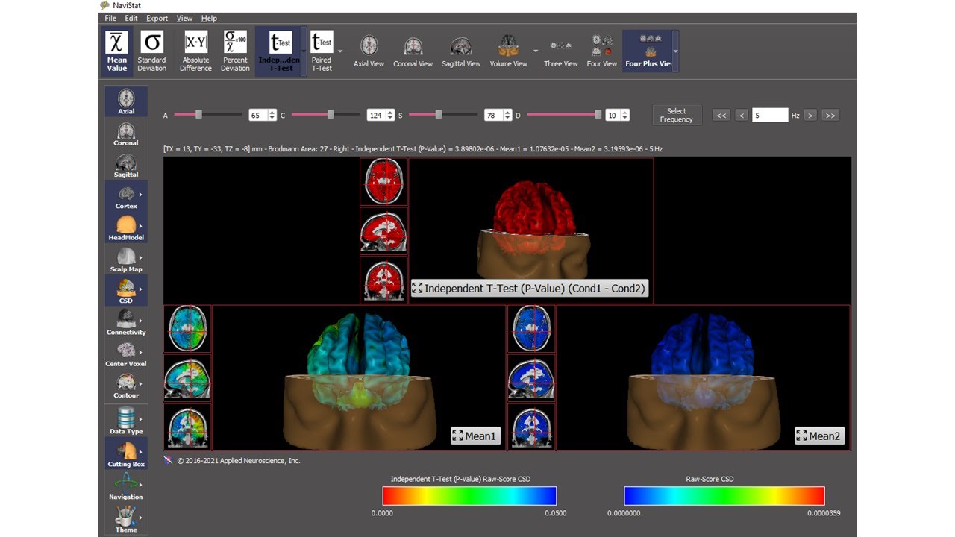
Task: Expand Volume View dropdown arrow
Action: pyautogui.click(x=535, y=51)
